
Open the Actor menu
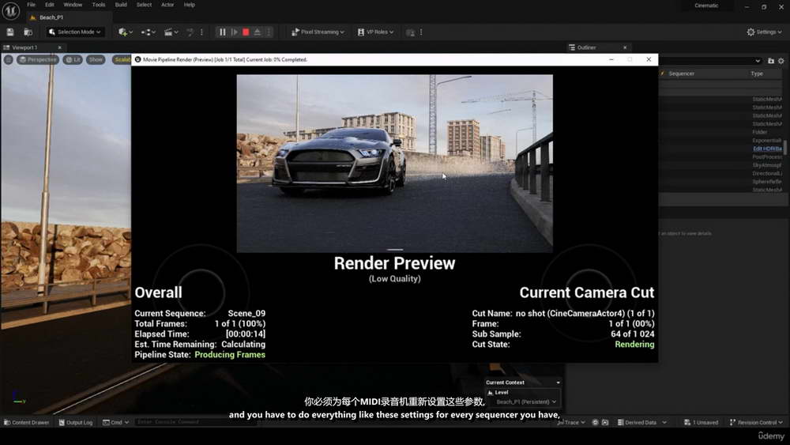coord(167,5)
